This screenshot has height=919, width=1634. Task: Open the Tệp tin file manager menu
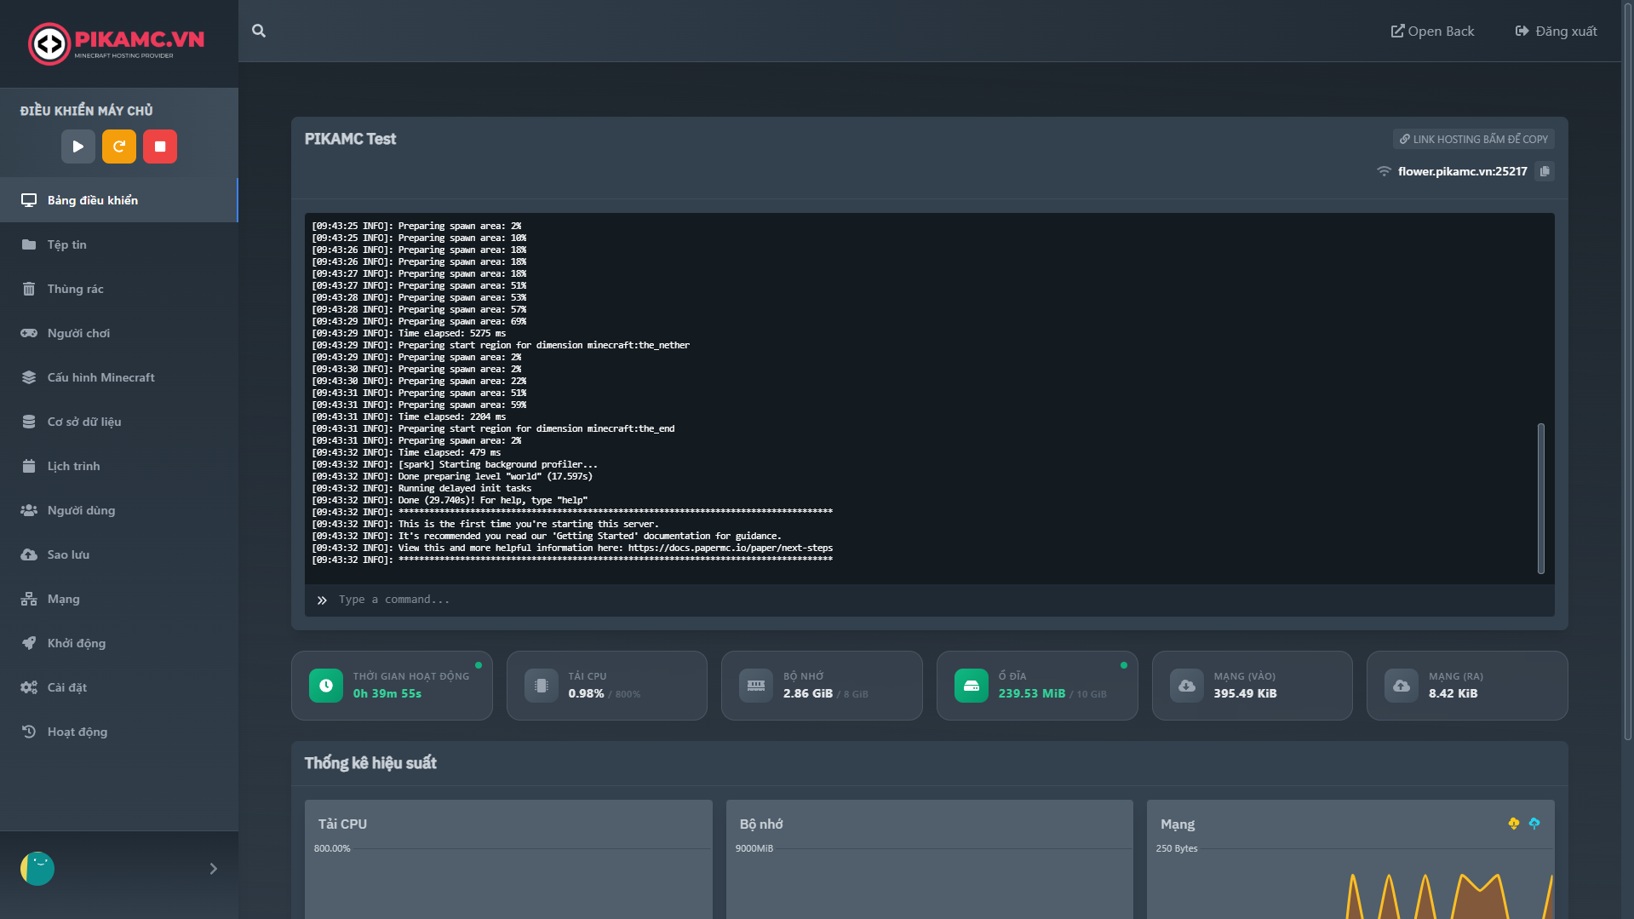(x=66, y=244)
